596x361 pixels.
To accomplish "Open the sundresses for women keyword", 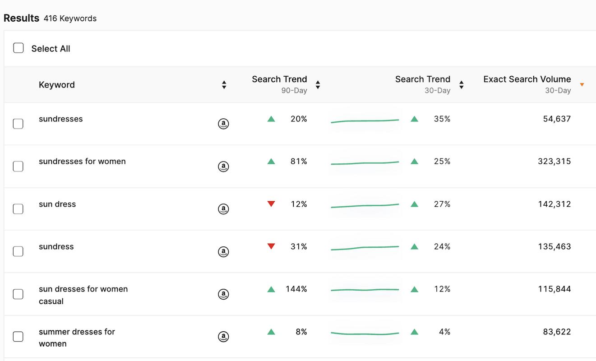I will (x=82, y=162).
